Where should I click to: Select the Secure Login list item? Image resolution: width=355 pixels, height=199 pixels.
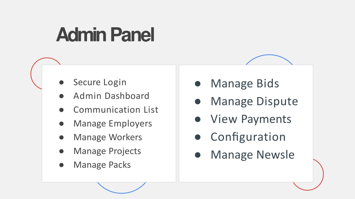pyautogui.click(x=100, y=82)
